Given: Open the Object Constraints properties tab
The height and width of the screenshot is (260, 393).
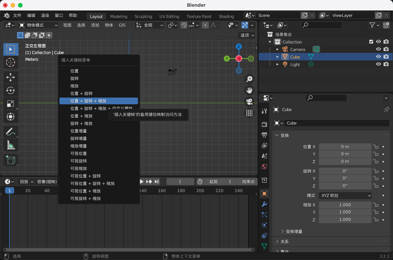Looking at the screenshot, I should click(264, 236).
